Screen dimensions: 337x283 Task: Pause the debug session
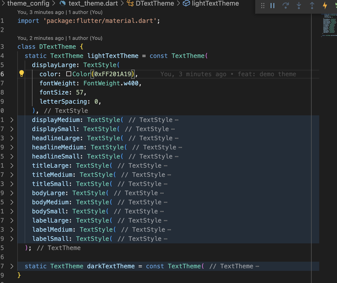[272, 6]
